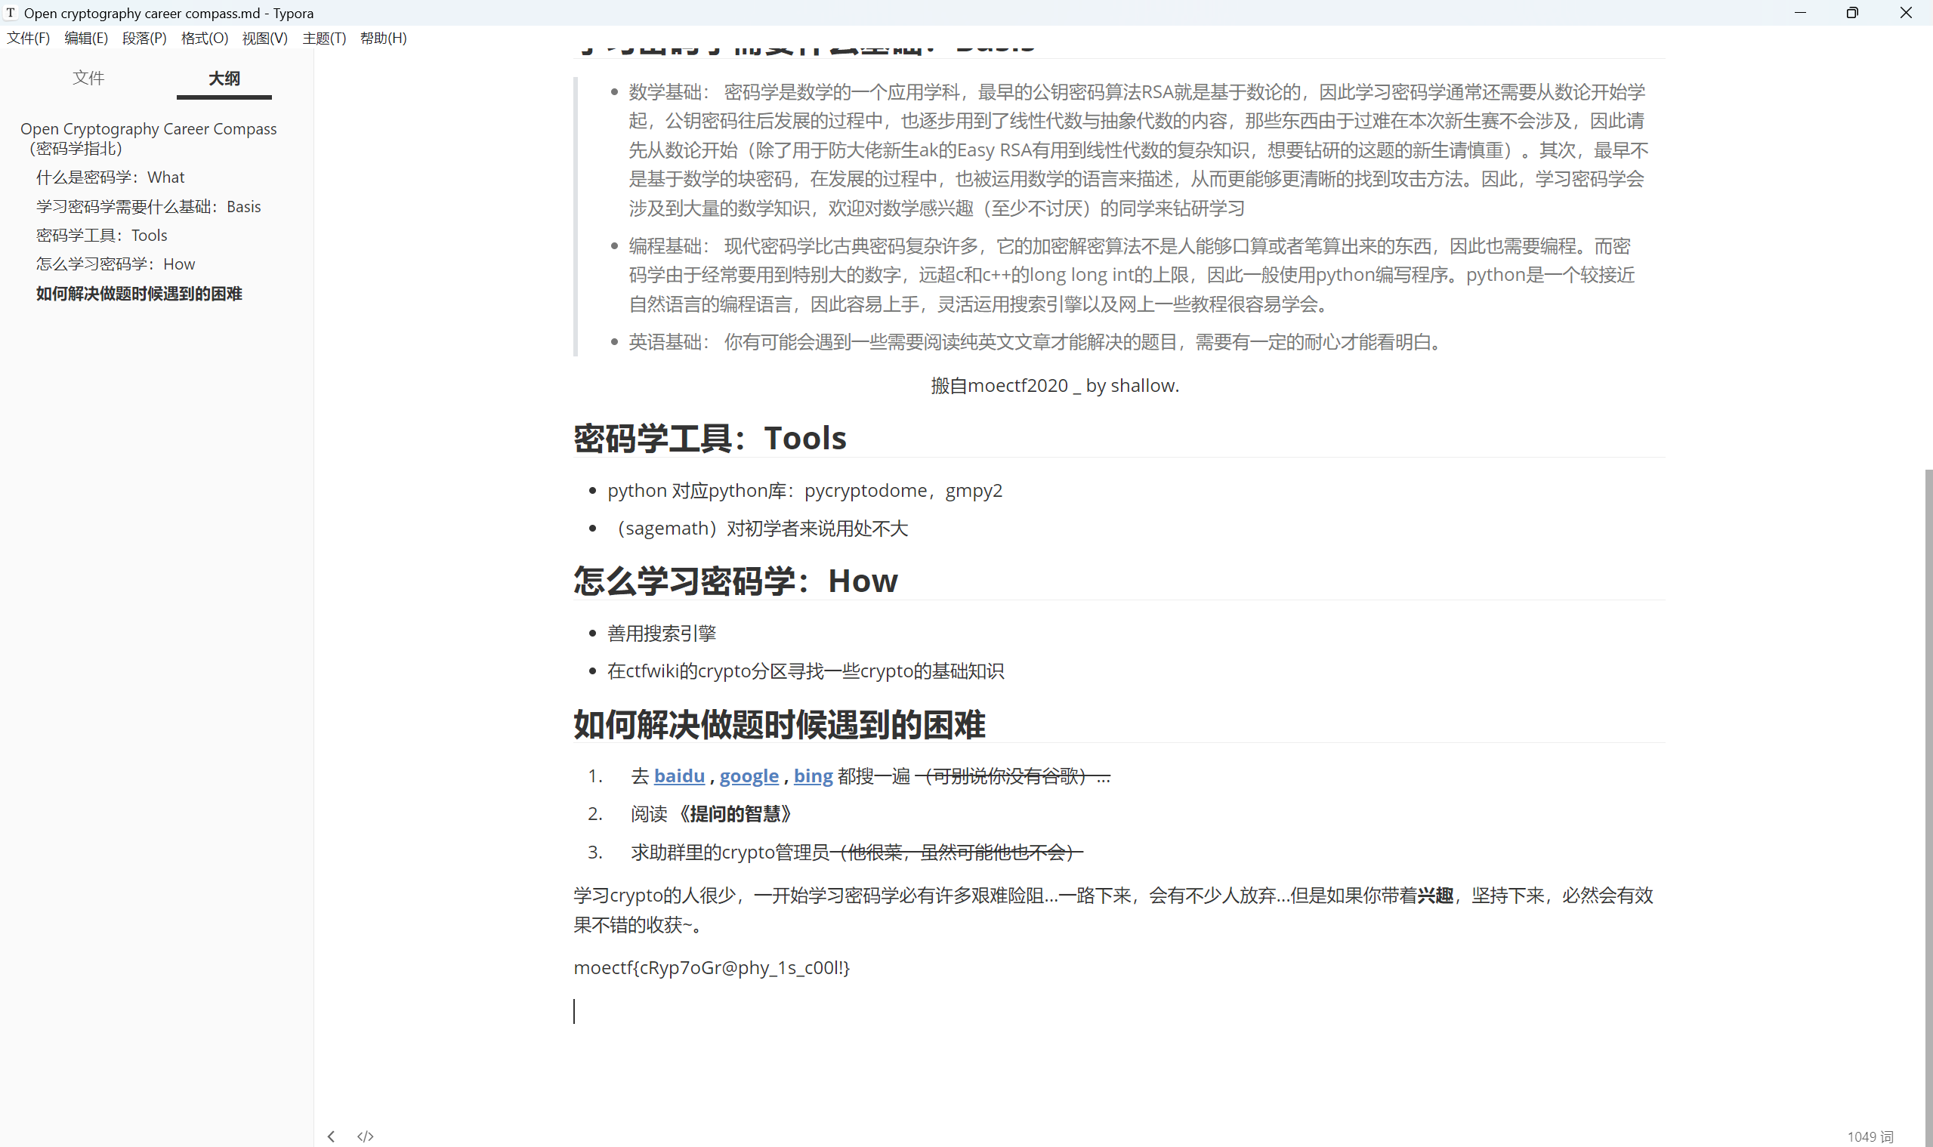
Task: Open the google link
Action: point(749,775)
